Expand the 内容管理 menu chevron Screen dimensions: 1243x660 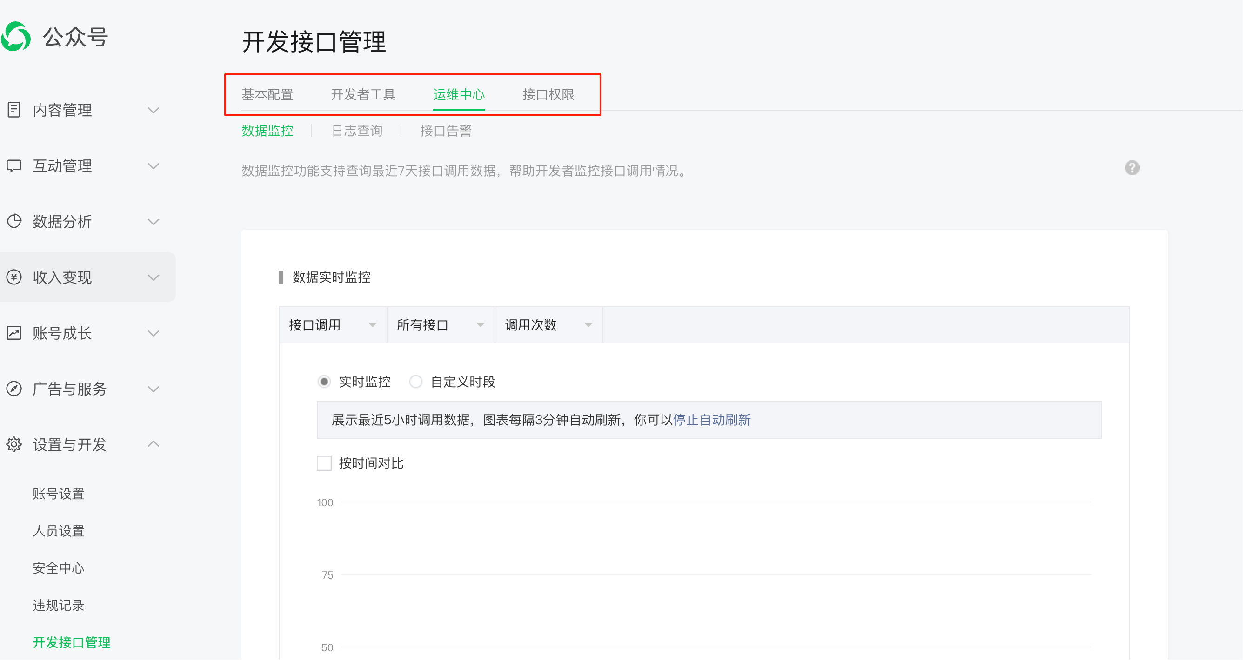pos(154,111)
